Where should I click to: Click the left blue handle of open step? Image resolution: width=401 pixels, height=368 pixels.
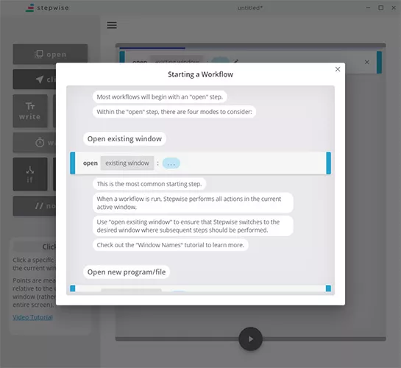click(x=73, y=163)
